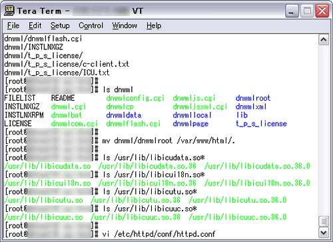333x242 pixels.
Task: Click green dnwmljsxml.cgi entry
Action: pyautogui.click(x=200, y=107)
